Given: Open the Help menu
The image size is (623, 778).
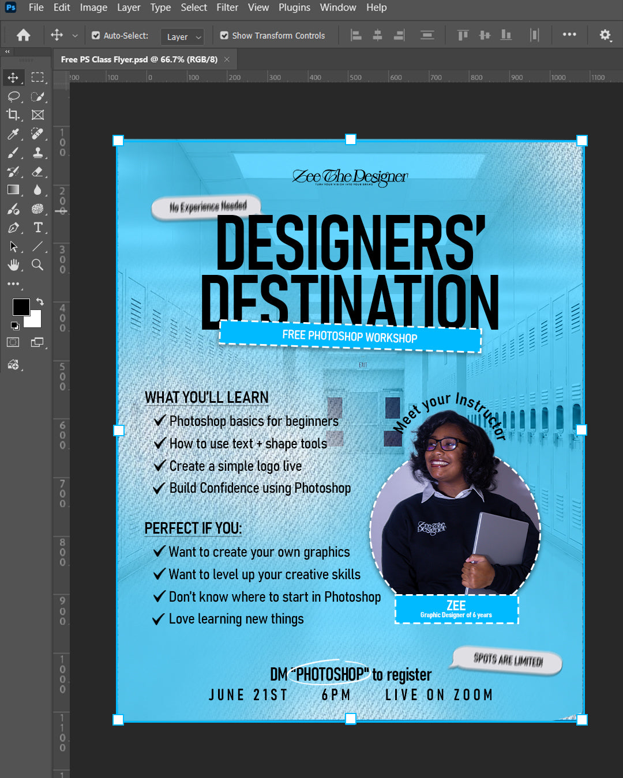Looking at the screenshot, I should pos(376,7).
